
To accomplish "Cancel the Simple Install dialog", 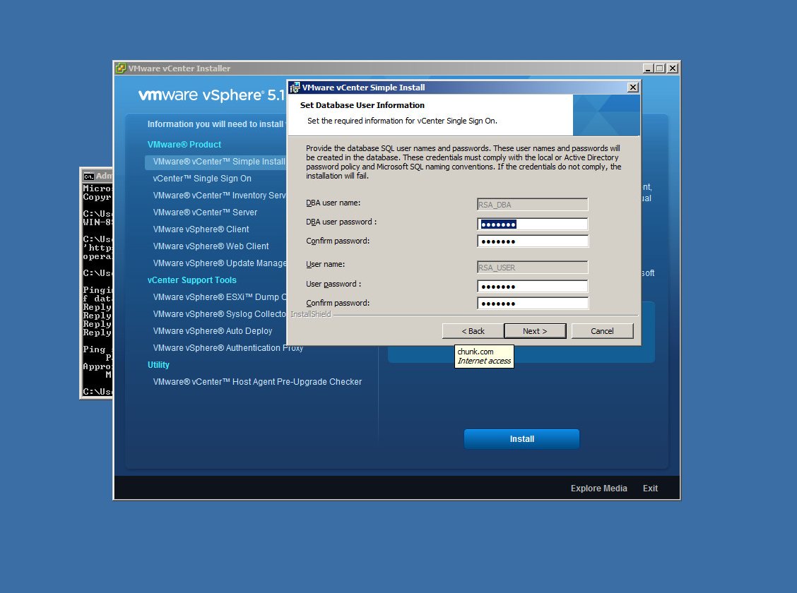I will [602, 331].
